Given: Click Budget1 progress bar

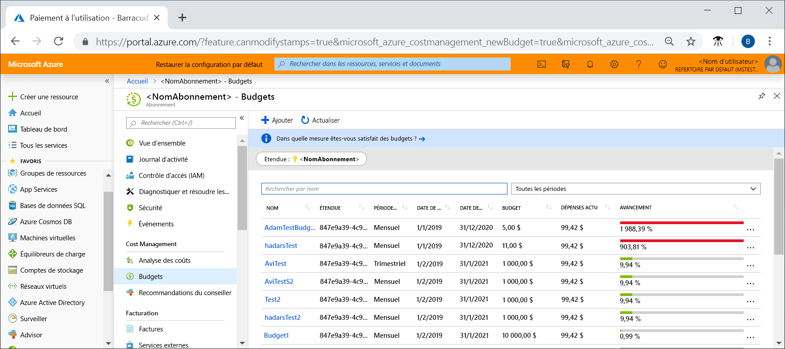Looking at the screenshot, I should tap(682, 331).
